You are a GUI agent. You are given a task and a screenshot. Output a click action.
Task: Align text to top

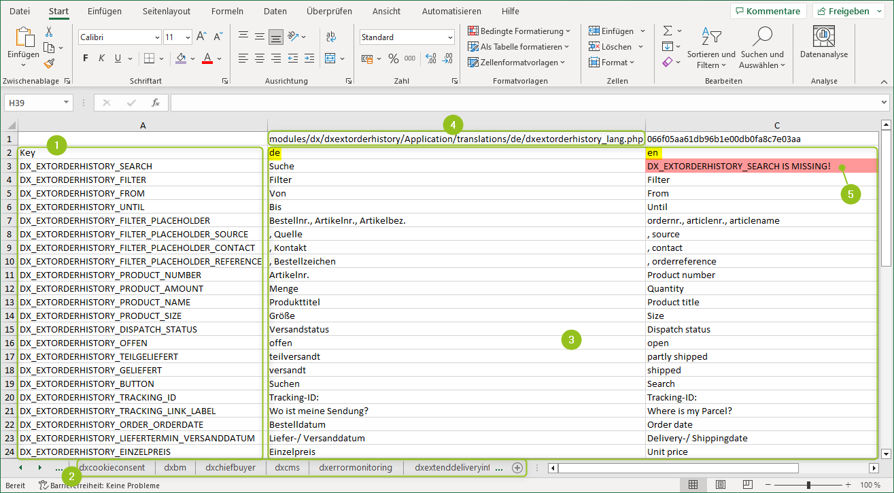pyautogui.click(x=243, y=37)
